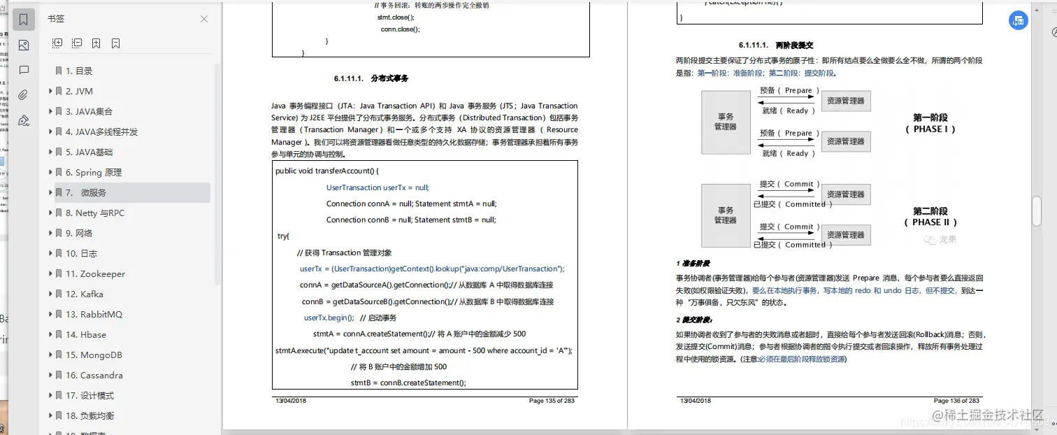The width and height of the screenshot is (1057, 435).
Task: Open the comments panel icon in sidebar
Action: coord(24,70)
